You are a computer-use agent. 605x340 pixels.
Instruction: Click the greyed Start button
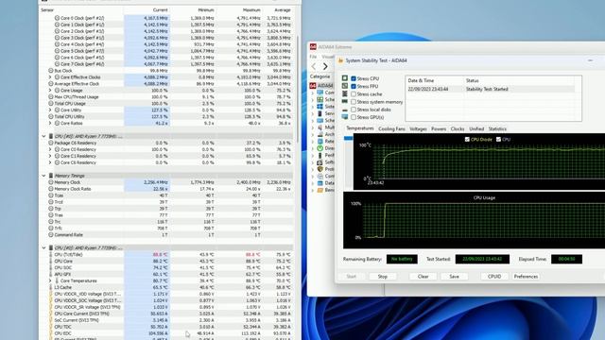pyautogui.click(x=351, y=277)
